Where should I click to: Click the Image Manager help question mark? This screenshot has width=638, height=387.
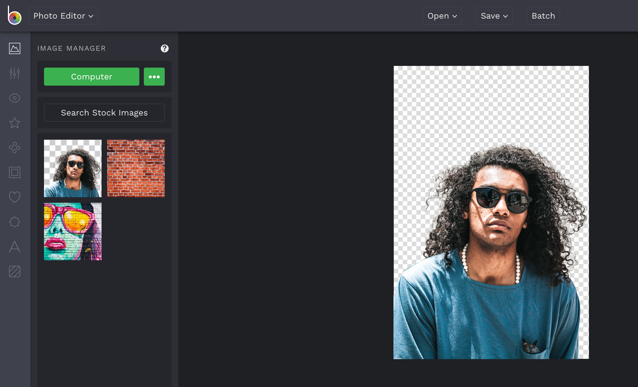[165, 48]
